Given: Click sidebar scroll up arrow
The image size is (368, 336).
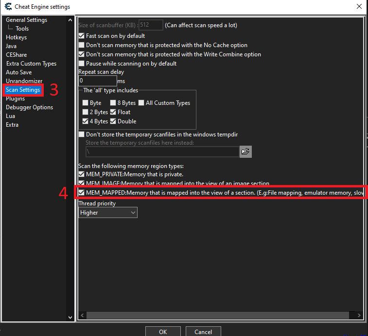Looking at the screenshot, I should pyautogui.click(x=70, y=20).
